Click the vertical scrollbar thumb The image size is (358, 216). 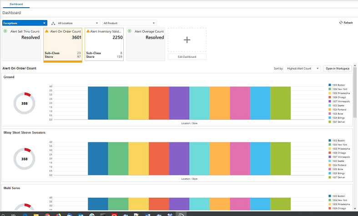355,92
